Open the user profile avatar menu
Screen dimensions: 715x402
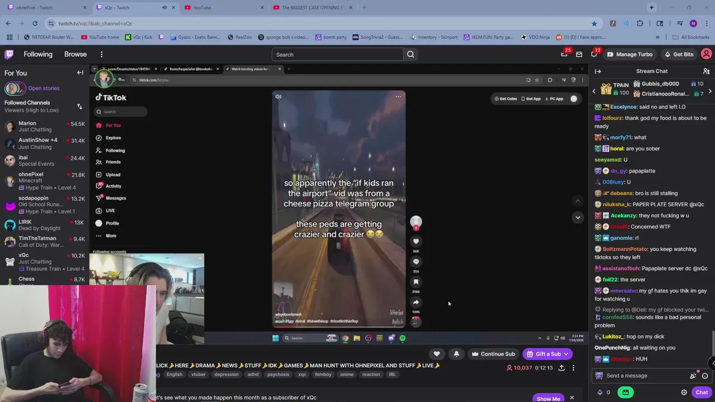click(706, 54)
